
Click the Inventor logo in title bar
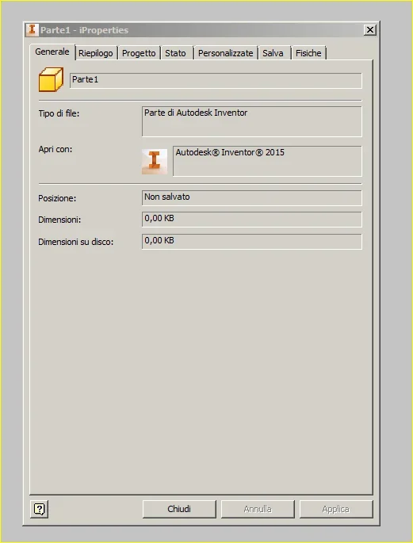[x=32, y=30]
